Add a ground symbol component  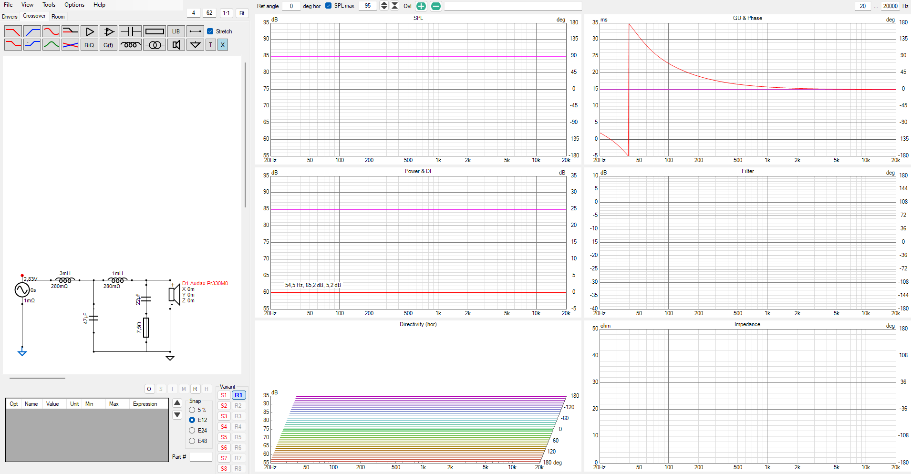tap(195, 45)
